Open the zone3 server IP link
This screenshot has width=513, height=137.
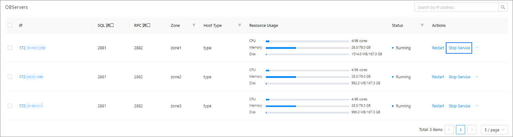coord(31,106)
